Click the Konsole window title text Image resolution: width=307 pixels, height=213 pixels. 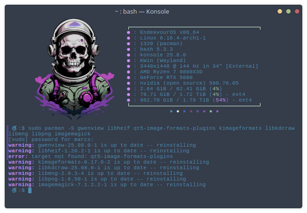(142, 12)
